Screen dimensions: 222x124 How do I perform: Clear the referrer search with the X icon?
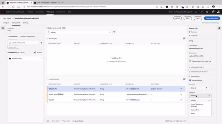(x=110, y=32)
